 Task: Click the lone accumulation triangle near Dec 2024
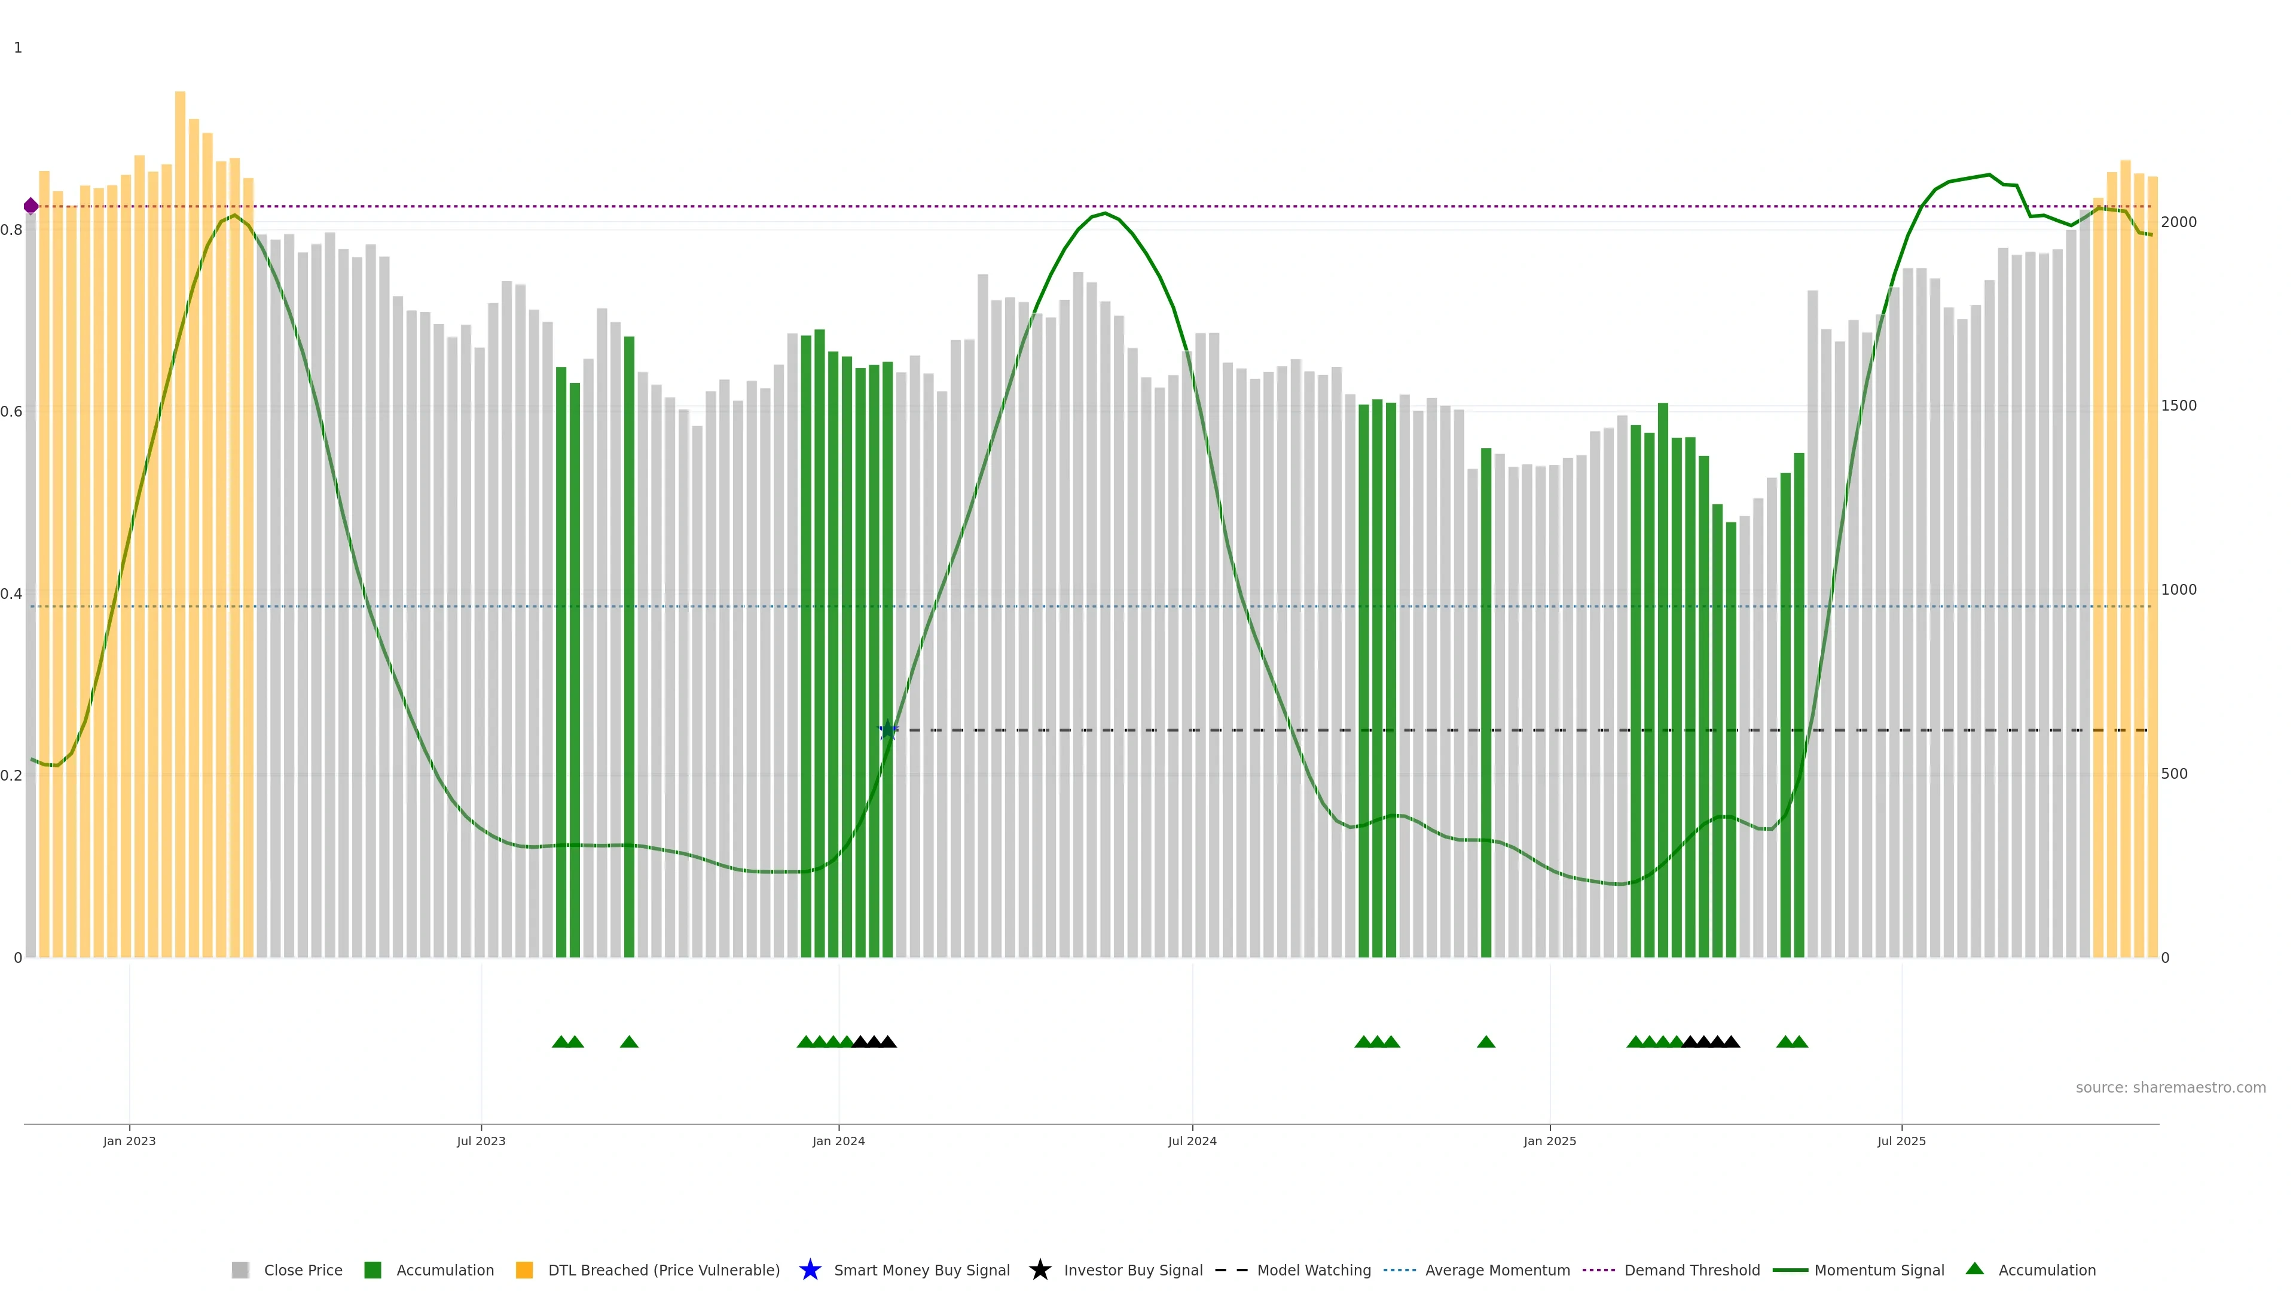(x=1486, y=1042)
